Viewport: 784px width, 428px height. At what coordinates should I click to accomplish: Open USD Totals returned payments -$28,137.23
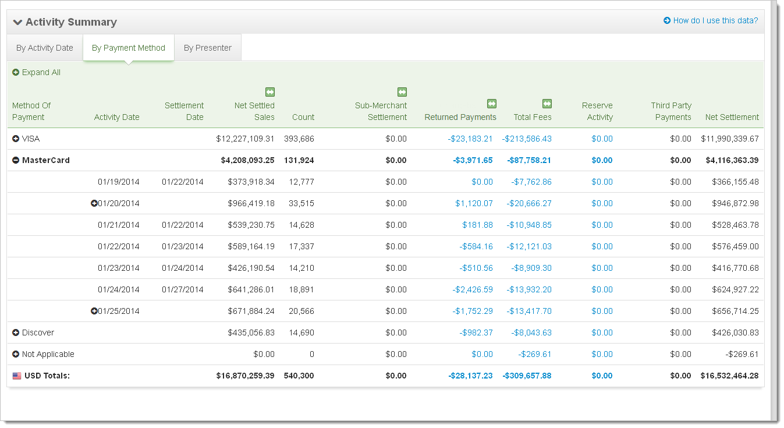[x=470, y=376]
